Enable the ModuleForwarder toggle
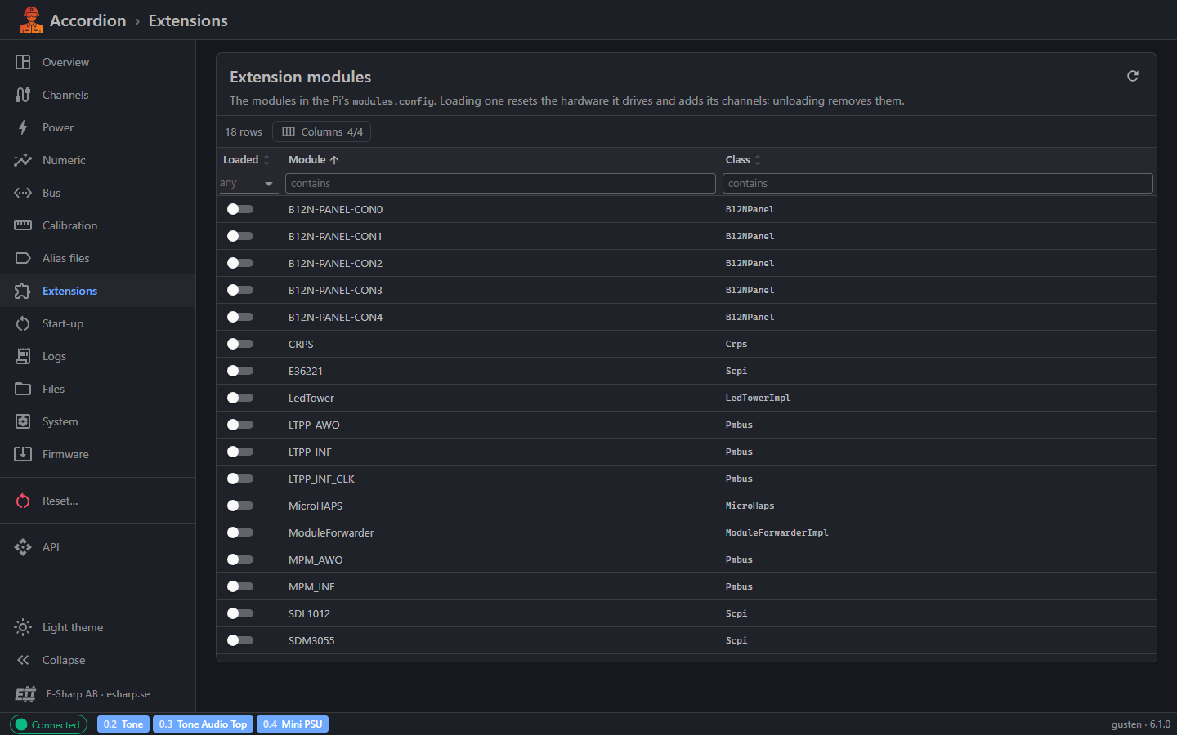The image size is (1177, 735). [x=240, y=532]
